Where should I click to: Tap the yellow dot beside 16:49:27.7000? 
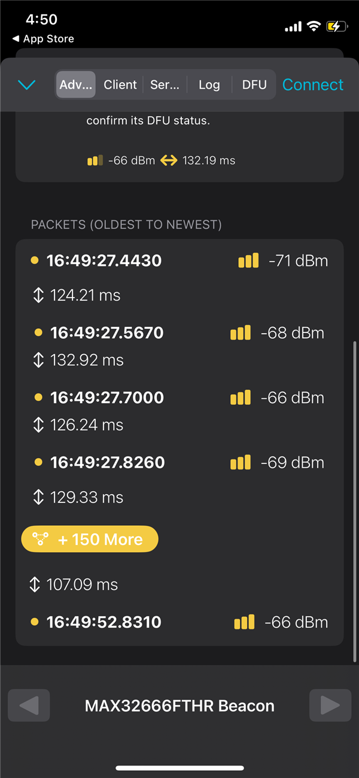(x=38, y=398)
